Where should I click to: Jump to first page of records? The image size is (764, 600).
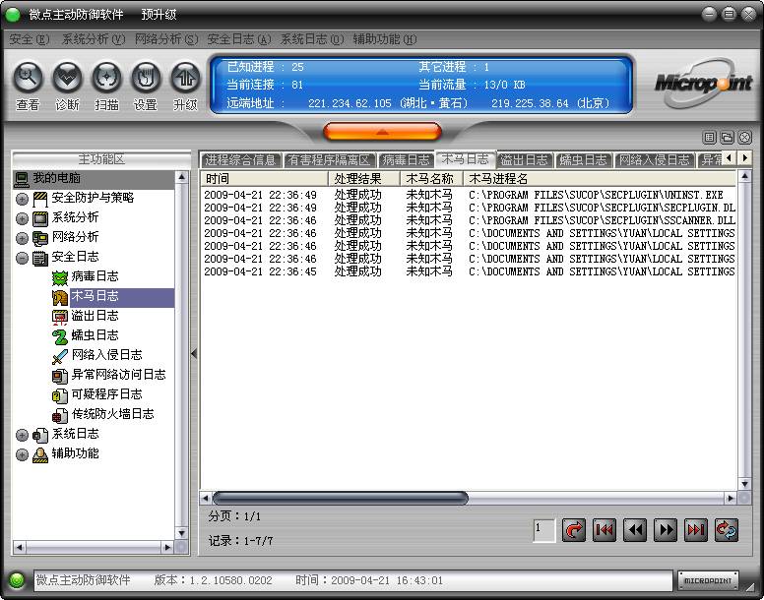pos(605,530)
